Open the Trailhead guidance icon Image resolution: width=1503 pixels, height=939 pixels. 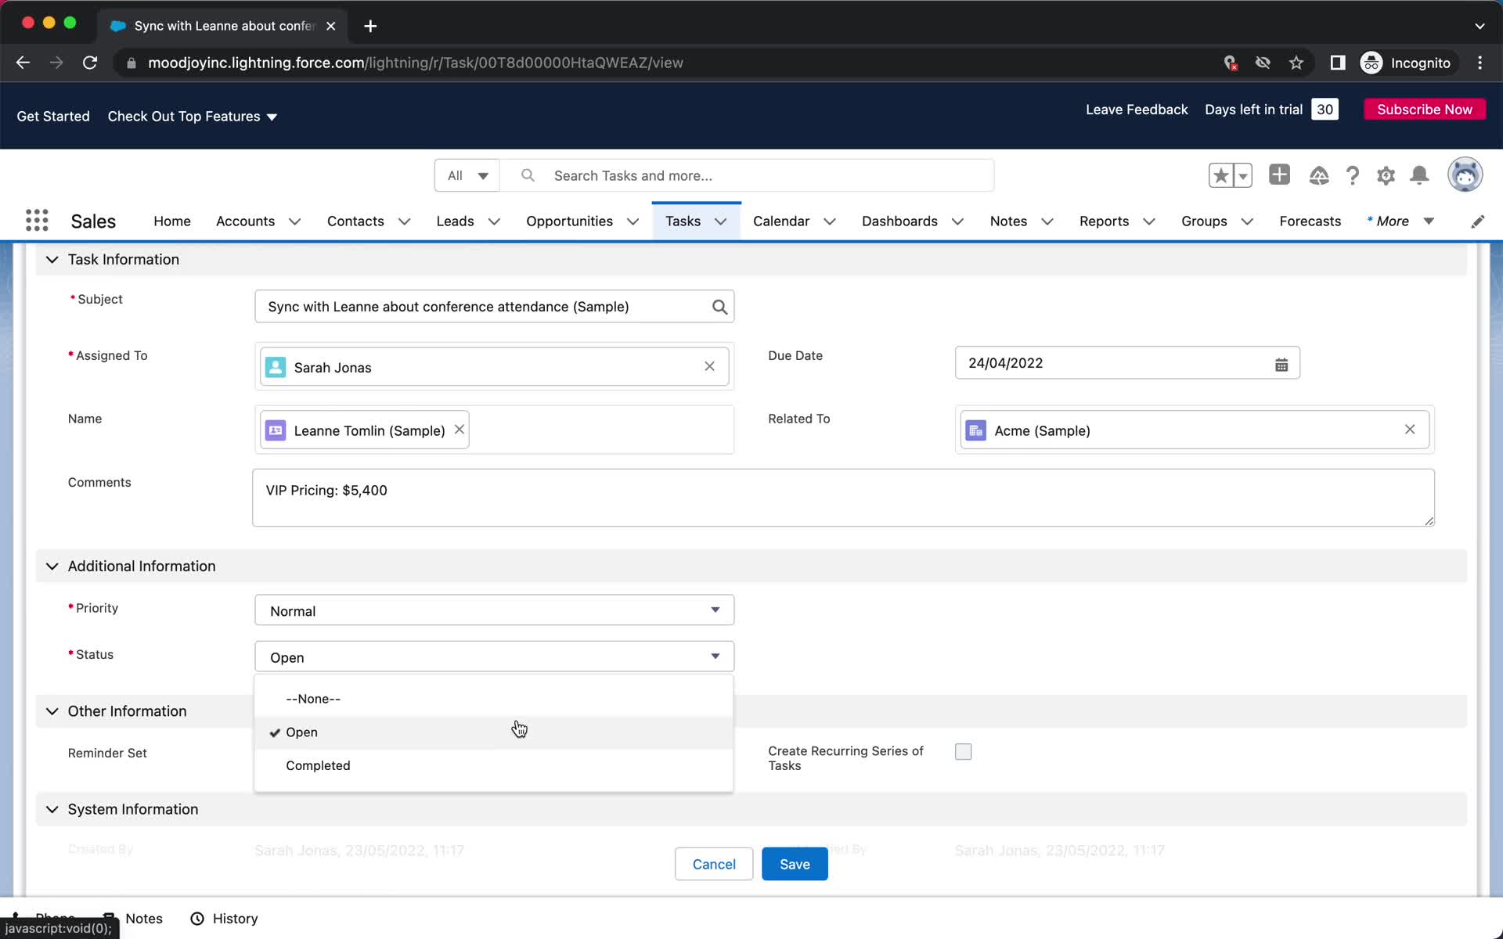pyautogui.click(x=1319, y=175)
